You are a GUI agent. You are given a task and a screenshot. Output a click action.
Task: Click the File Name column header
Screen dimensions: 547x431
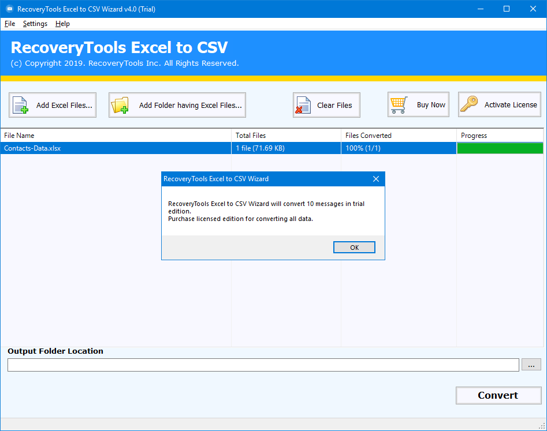click(116, 136)
